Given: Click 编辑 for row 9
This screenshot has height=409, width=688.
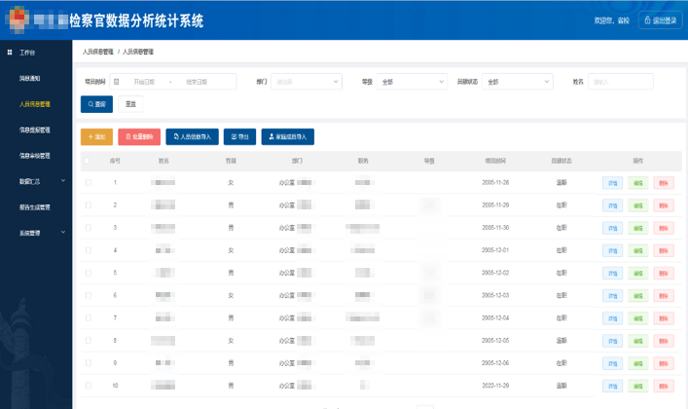Looking at the screenshot, I should click(638, 364).
